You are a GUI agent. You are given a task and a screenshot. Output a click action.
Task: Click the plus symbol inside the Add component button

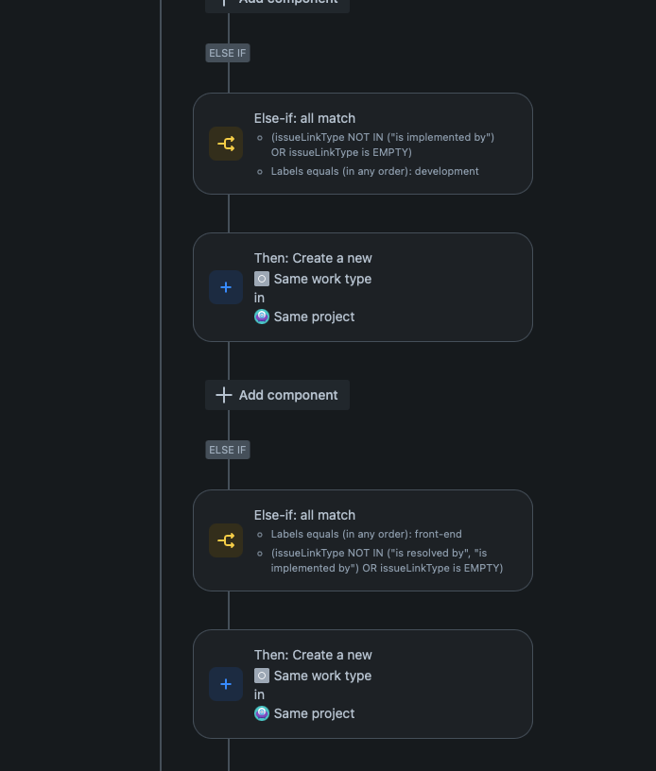[223, 395]
